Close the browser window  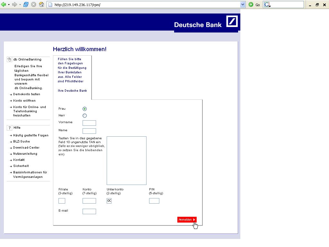(x=325, y=5)
